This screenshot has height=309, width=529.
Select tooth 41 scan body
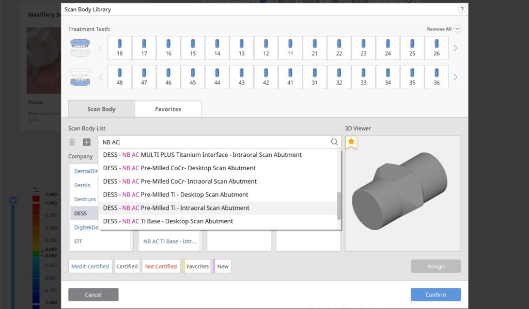point(290,77)
